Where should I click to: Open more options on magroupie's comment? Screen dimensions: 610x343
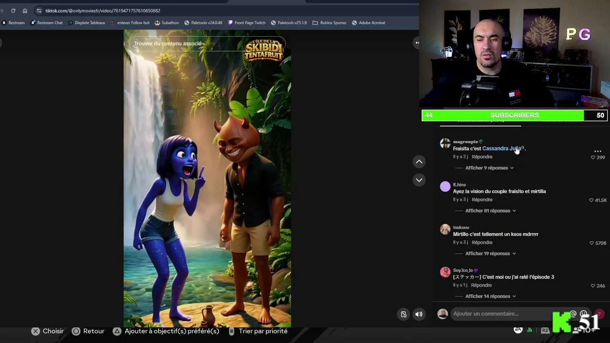pos(598,151)
